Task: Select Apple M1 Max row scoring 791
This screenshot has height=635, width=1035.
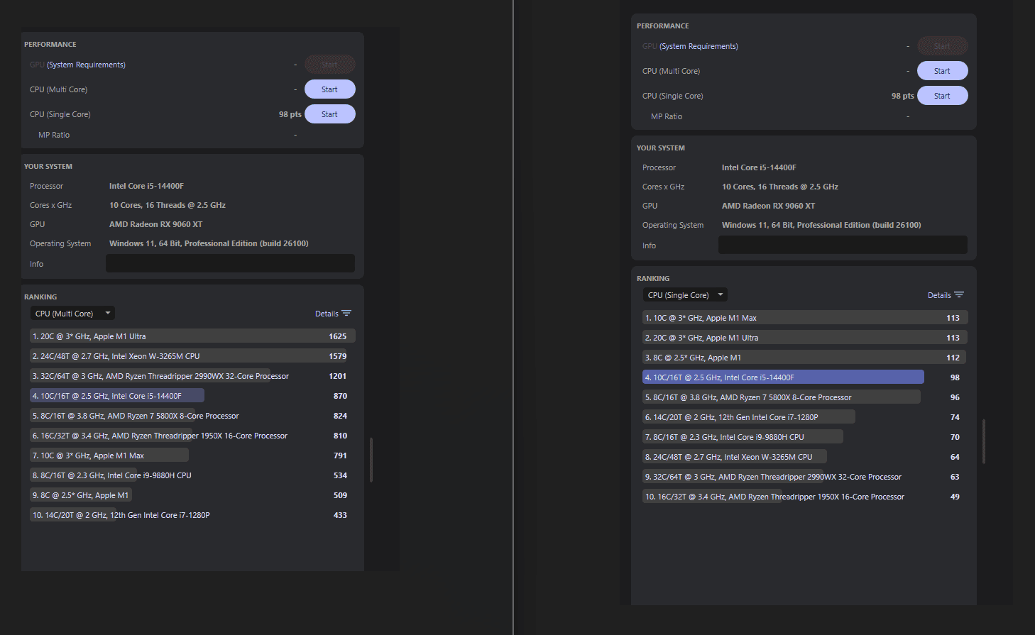Action: [192, 455]
